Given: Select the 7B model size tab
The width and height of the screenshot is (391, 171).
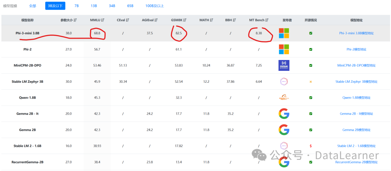Looking at the screenshot, I should [x=76, y=6].
